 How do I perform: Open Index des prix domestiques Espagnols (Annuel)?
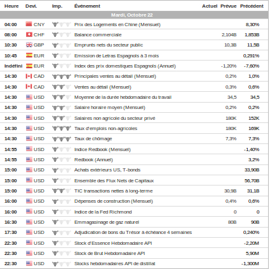tap(125, 66)
